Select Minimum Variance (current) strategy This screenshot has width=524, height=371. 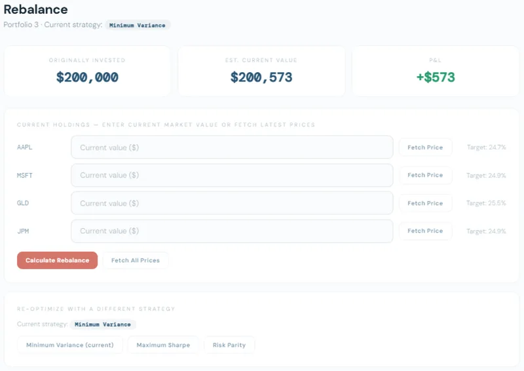[70, 345]
